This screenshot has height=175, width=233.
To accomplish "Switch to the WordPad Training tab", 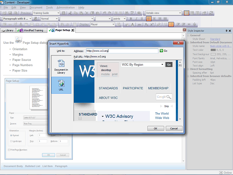I will (x=32, y=30).
